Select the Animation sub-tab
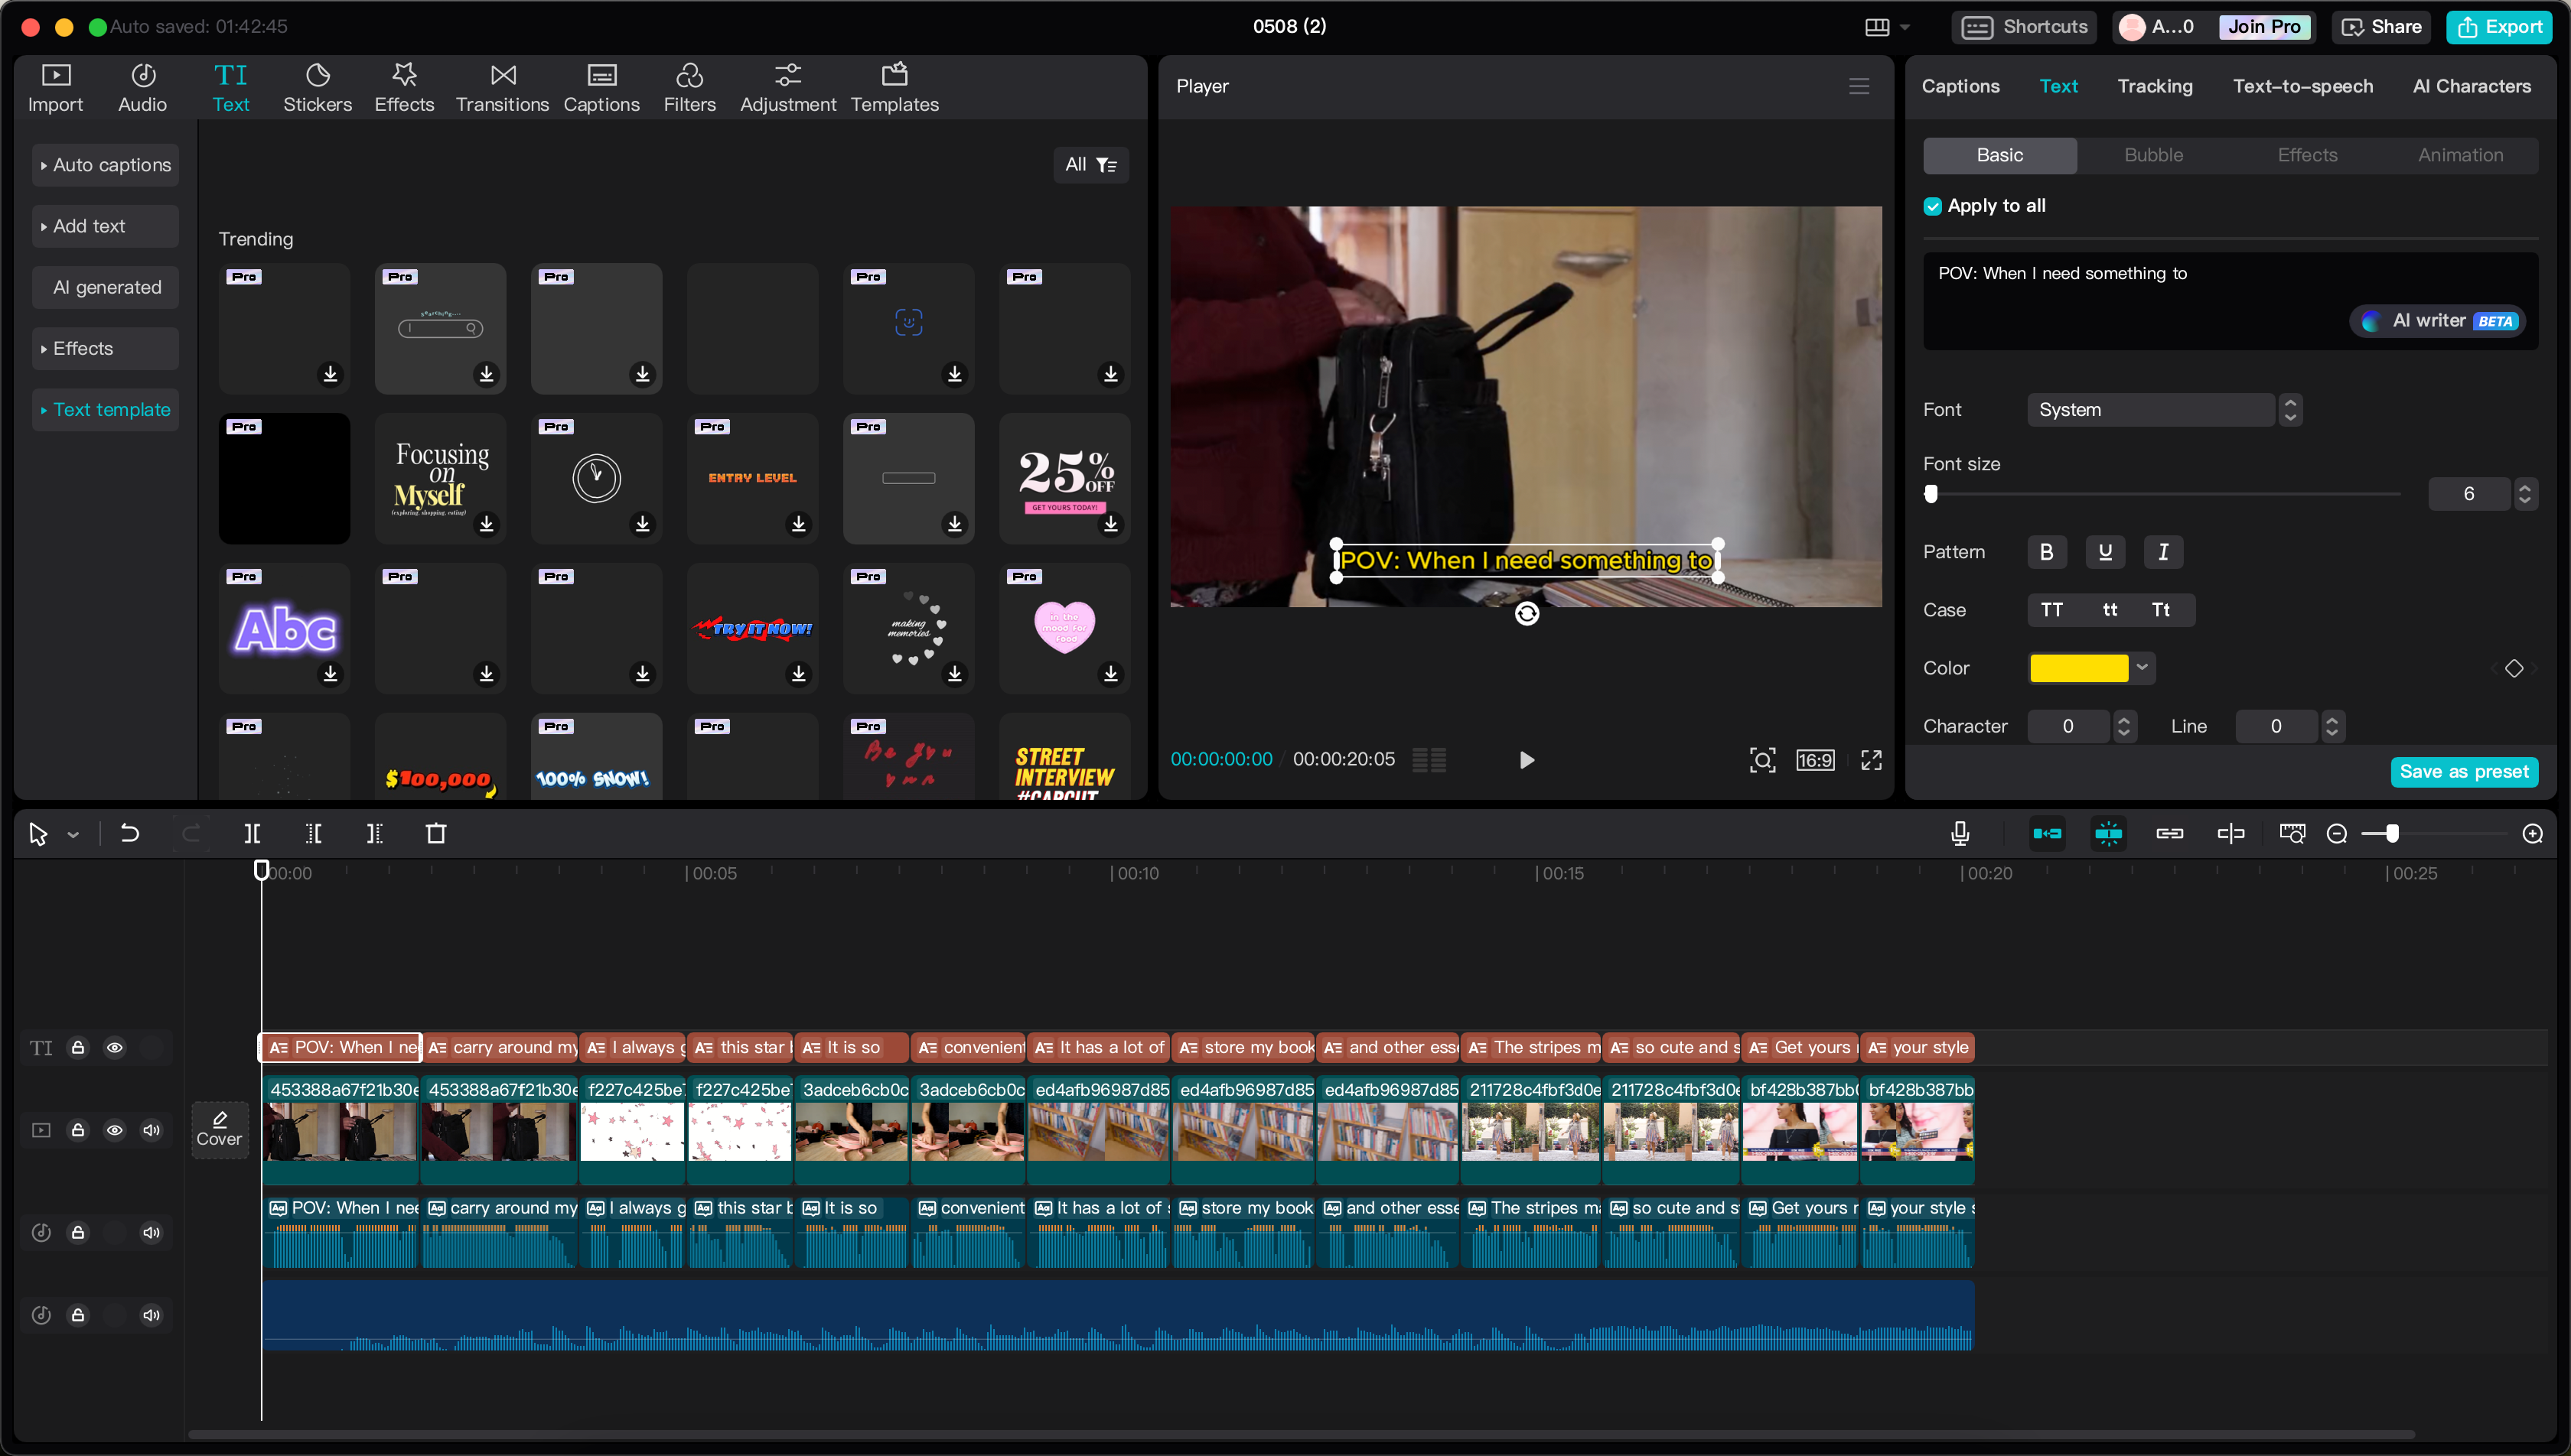The height and width of the screenshot is (1456, 2571). click(2460, 155)
